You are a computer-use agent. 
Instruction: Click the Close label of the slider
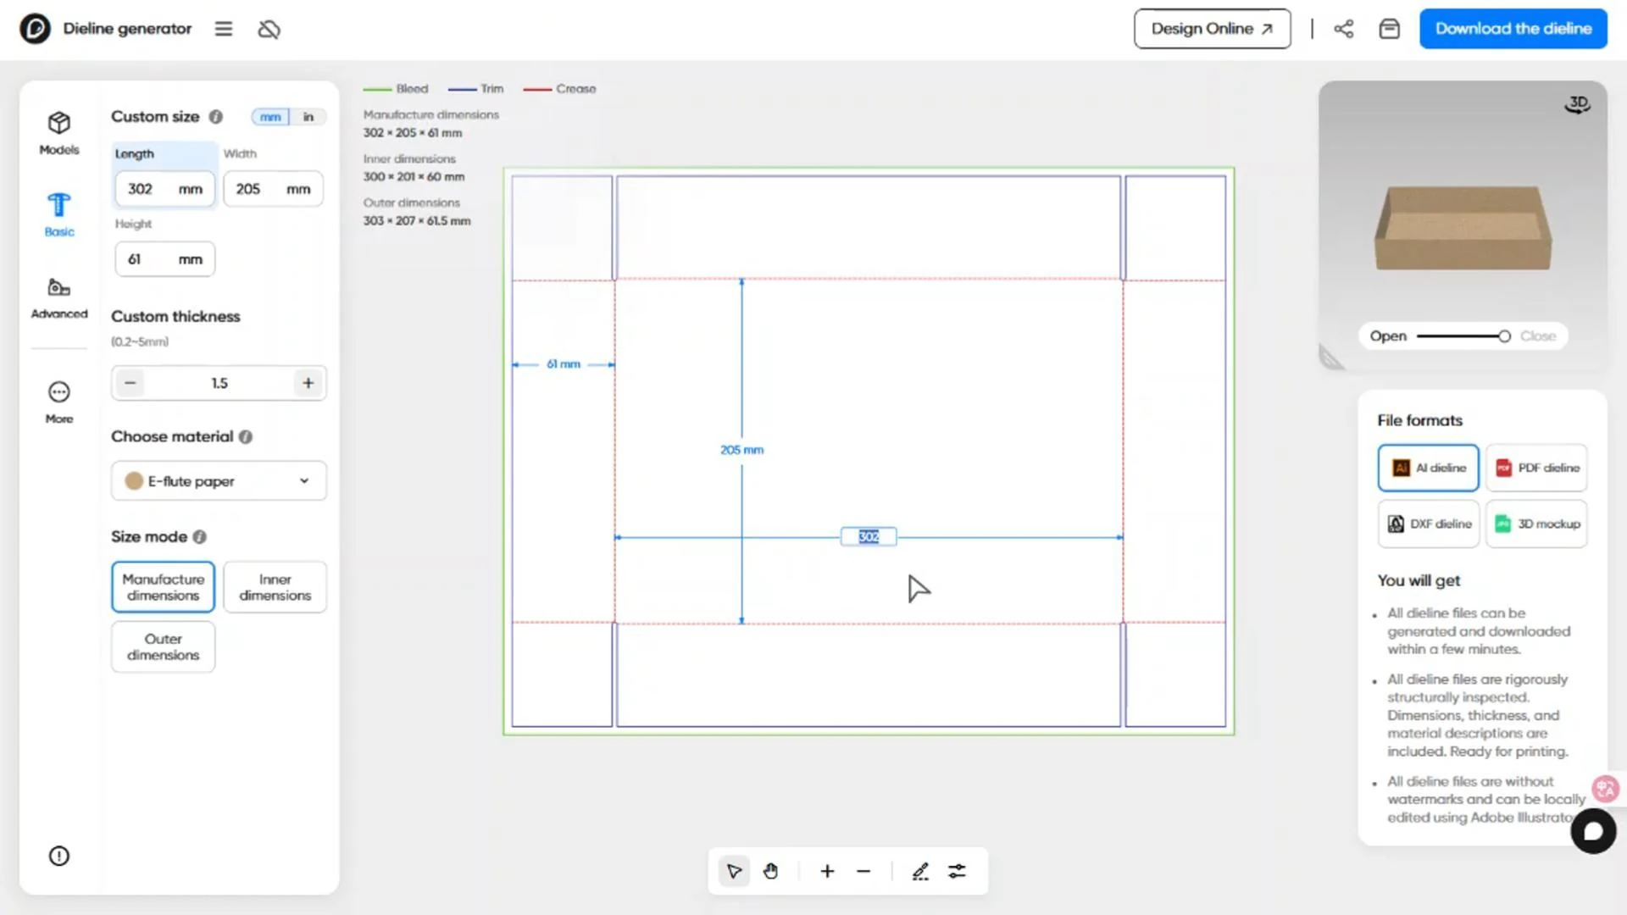tap(1538, 336)
